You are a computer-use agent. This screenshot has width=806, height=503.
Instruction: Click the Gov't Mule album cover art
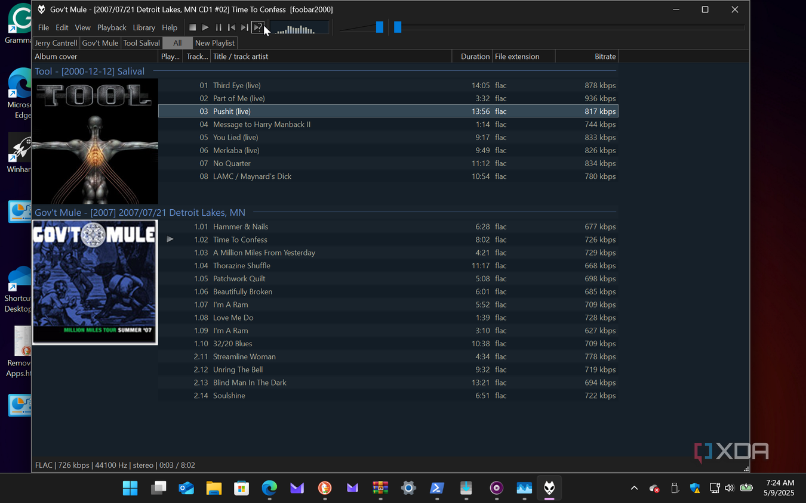pos(95,282)
